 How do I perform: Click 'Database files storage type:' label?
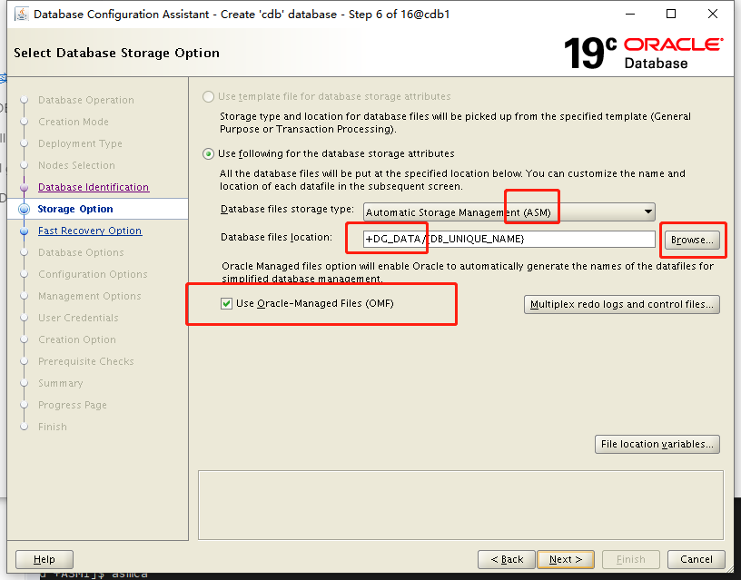coord(287,210)
